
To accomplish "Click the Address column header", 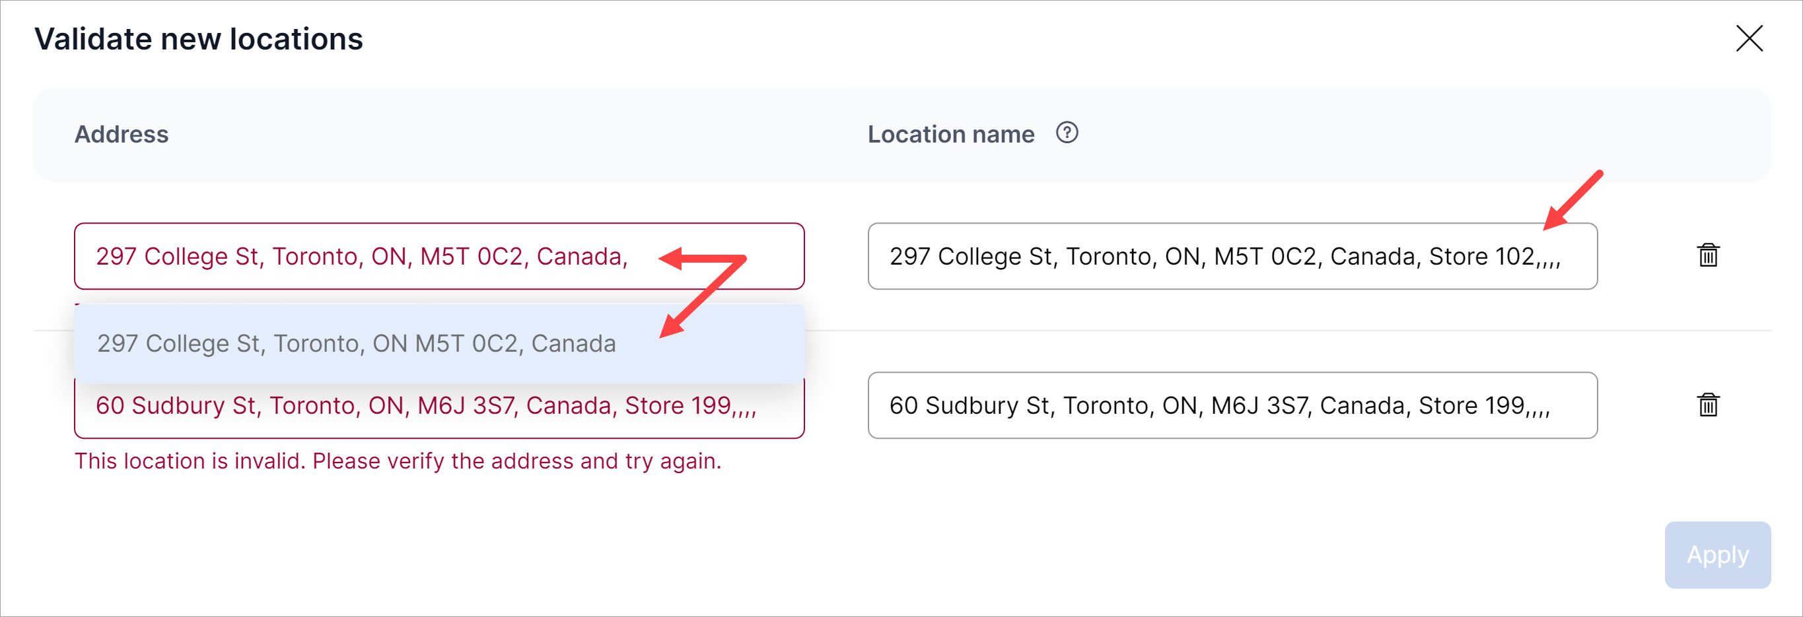I will pyautogui.click(x=122, y=135).
